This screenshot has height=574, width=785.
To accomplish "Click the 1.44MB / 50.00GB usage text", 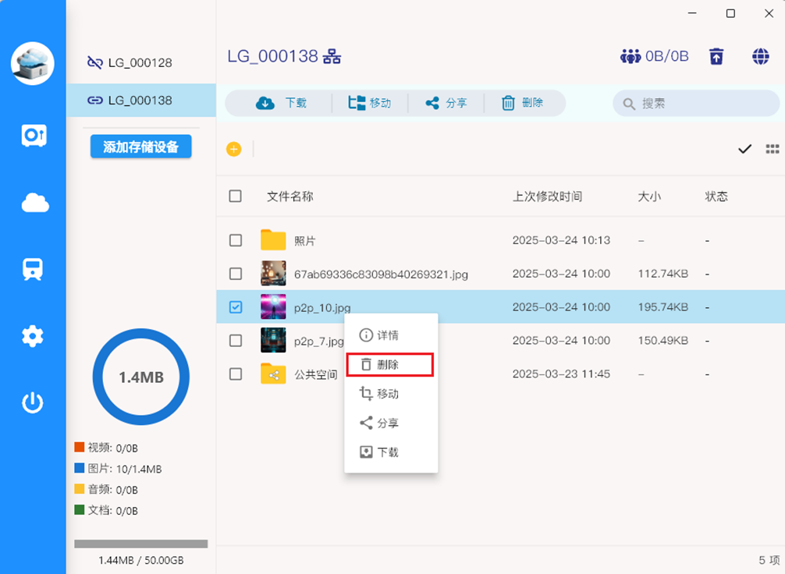I will coord(140,560).
